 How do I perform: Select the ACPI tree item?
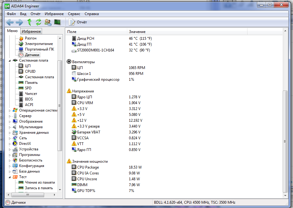[x=29, y=105]
